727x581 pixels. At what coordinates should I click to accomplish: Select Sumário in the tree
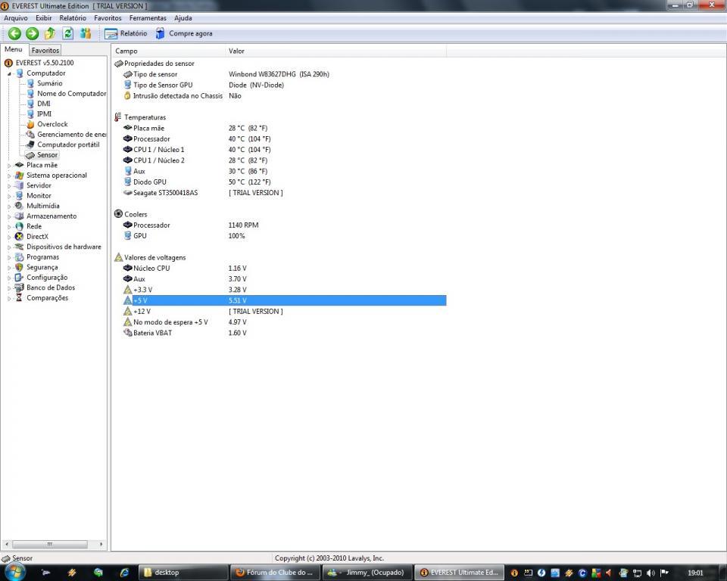[x=50, y=83]
